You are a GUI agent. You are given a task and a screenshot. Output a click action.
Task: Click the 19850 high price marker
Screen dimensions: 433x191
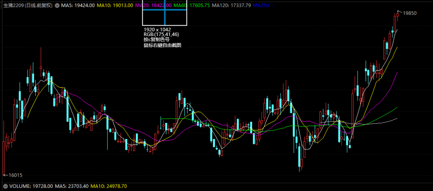point(409,13)
